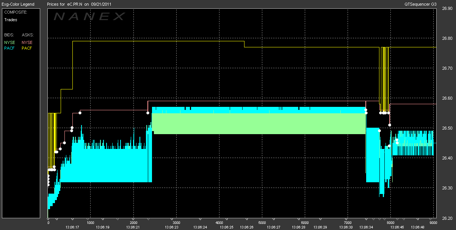Click the 13:06:24 time label

coord(201,227)
